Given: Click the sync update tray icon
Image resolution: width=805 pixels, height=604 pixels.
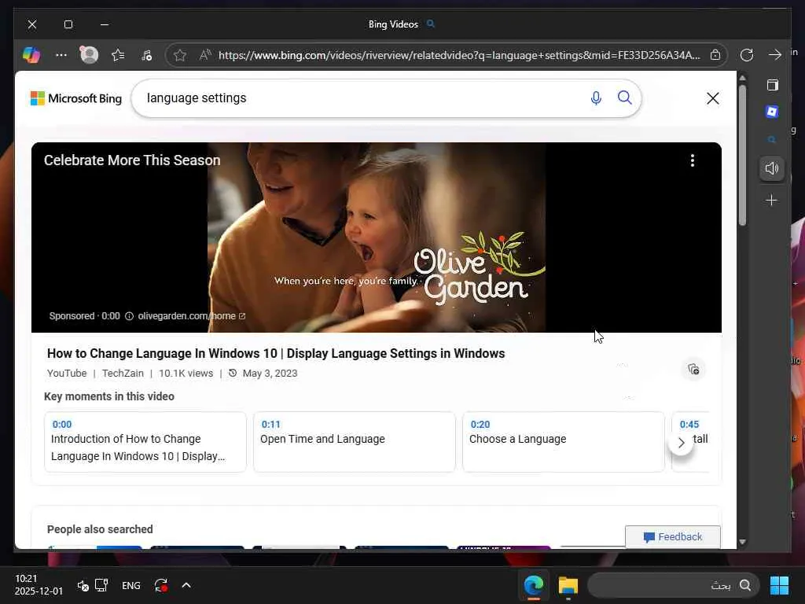Looking at the screenshot, I should [161, 585].
